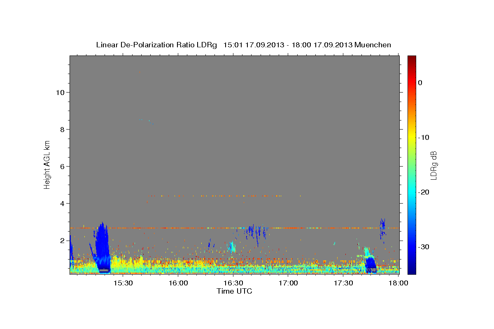This screenshot has width=494, height=329.
Task: Click the colorbar tick label 0
Action: point(420,83)
